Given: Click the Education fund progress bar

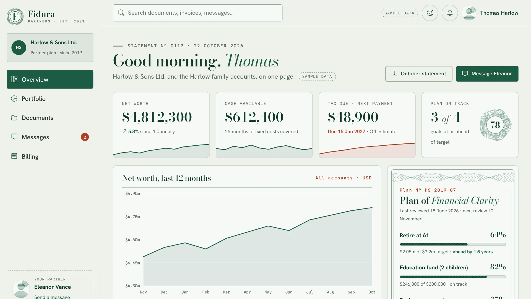Looking at the screenshot, I should 452,277.
